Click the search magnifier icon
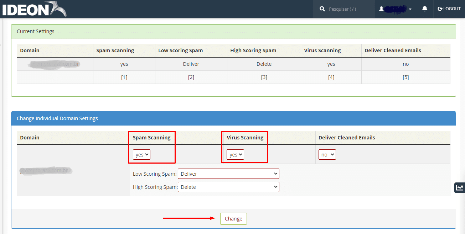This screenshot has width=465, height=234. [322, 9]
